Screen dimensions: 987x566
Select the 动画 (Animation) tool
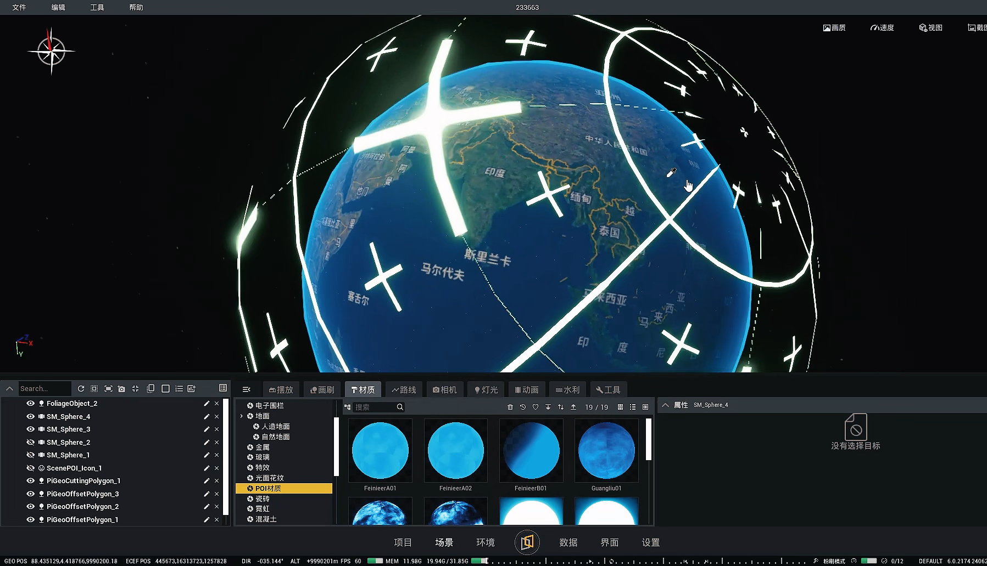[526, 389]
